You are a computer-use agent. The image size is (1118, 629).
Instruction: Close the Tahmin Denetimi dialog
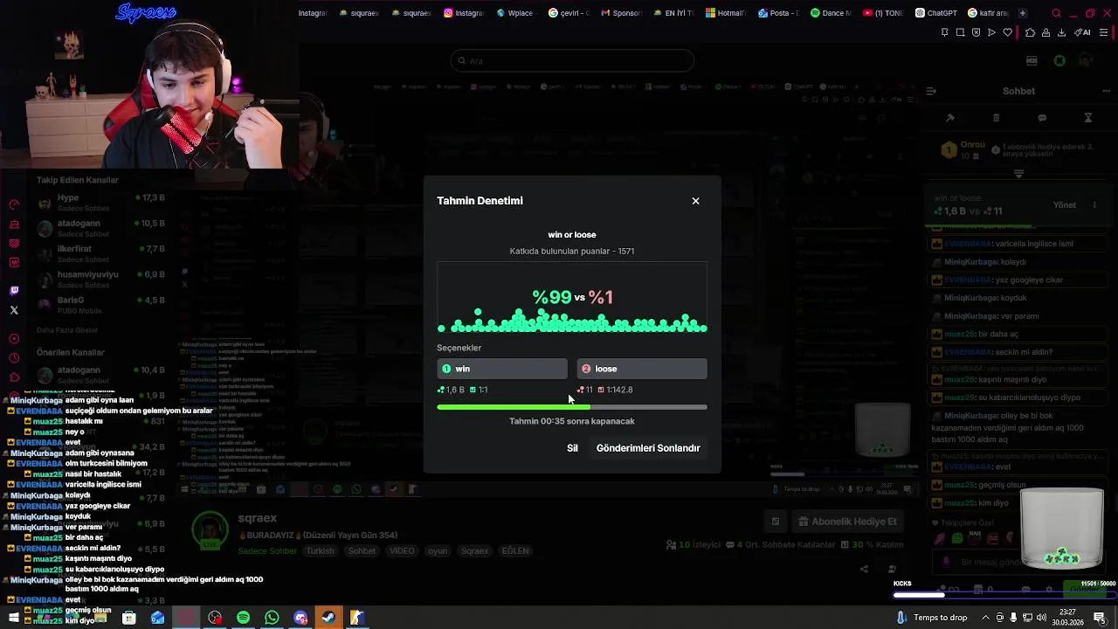point(695,201)
